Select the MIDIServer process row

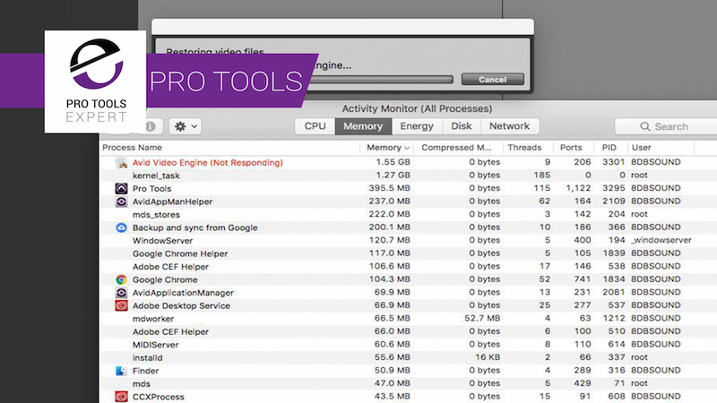(408, 345)
